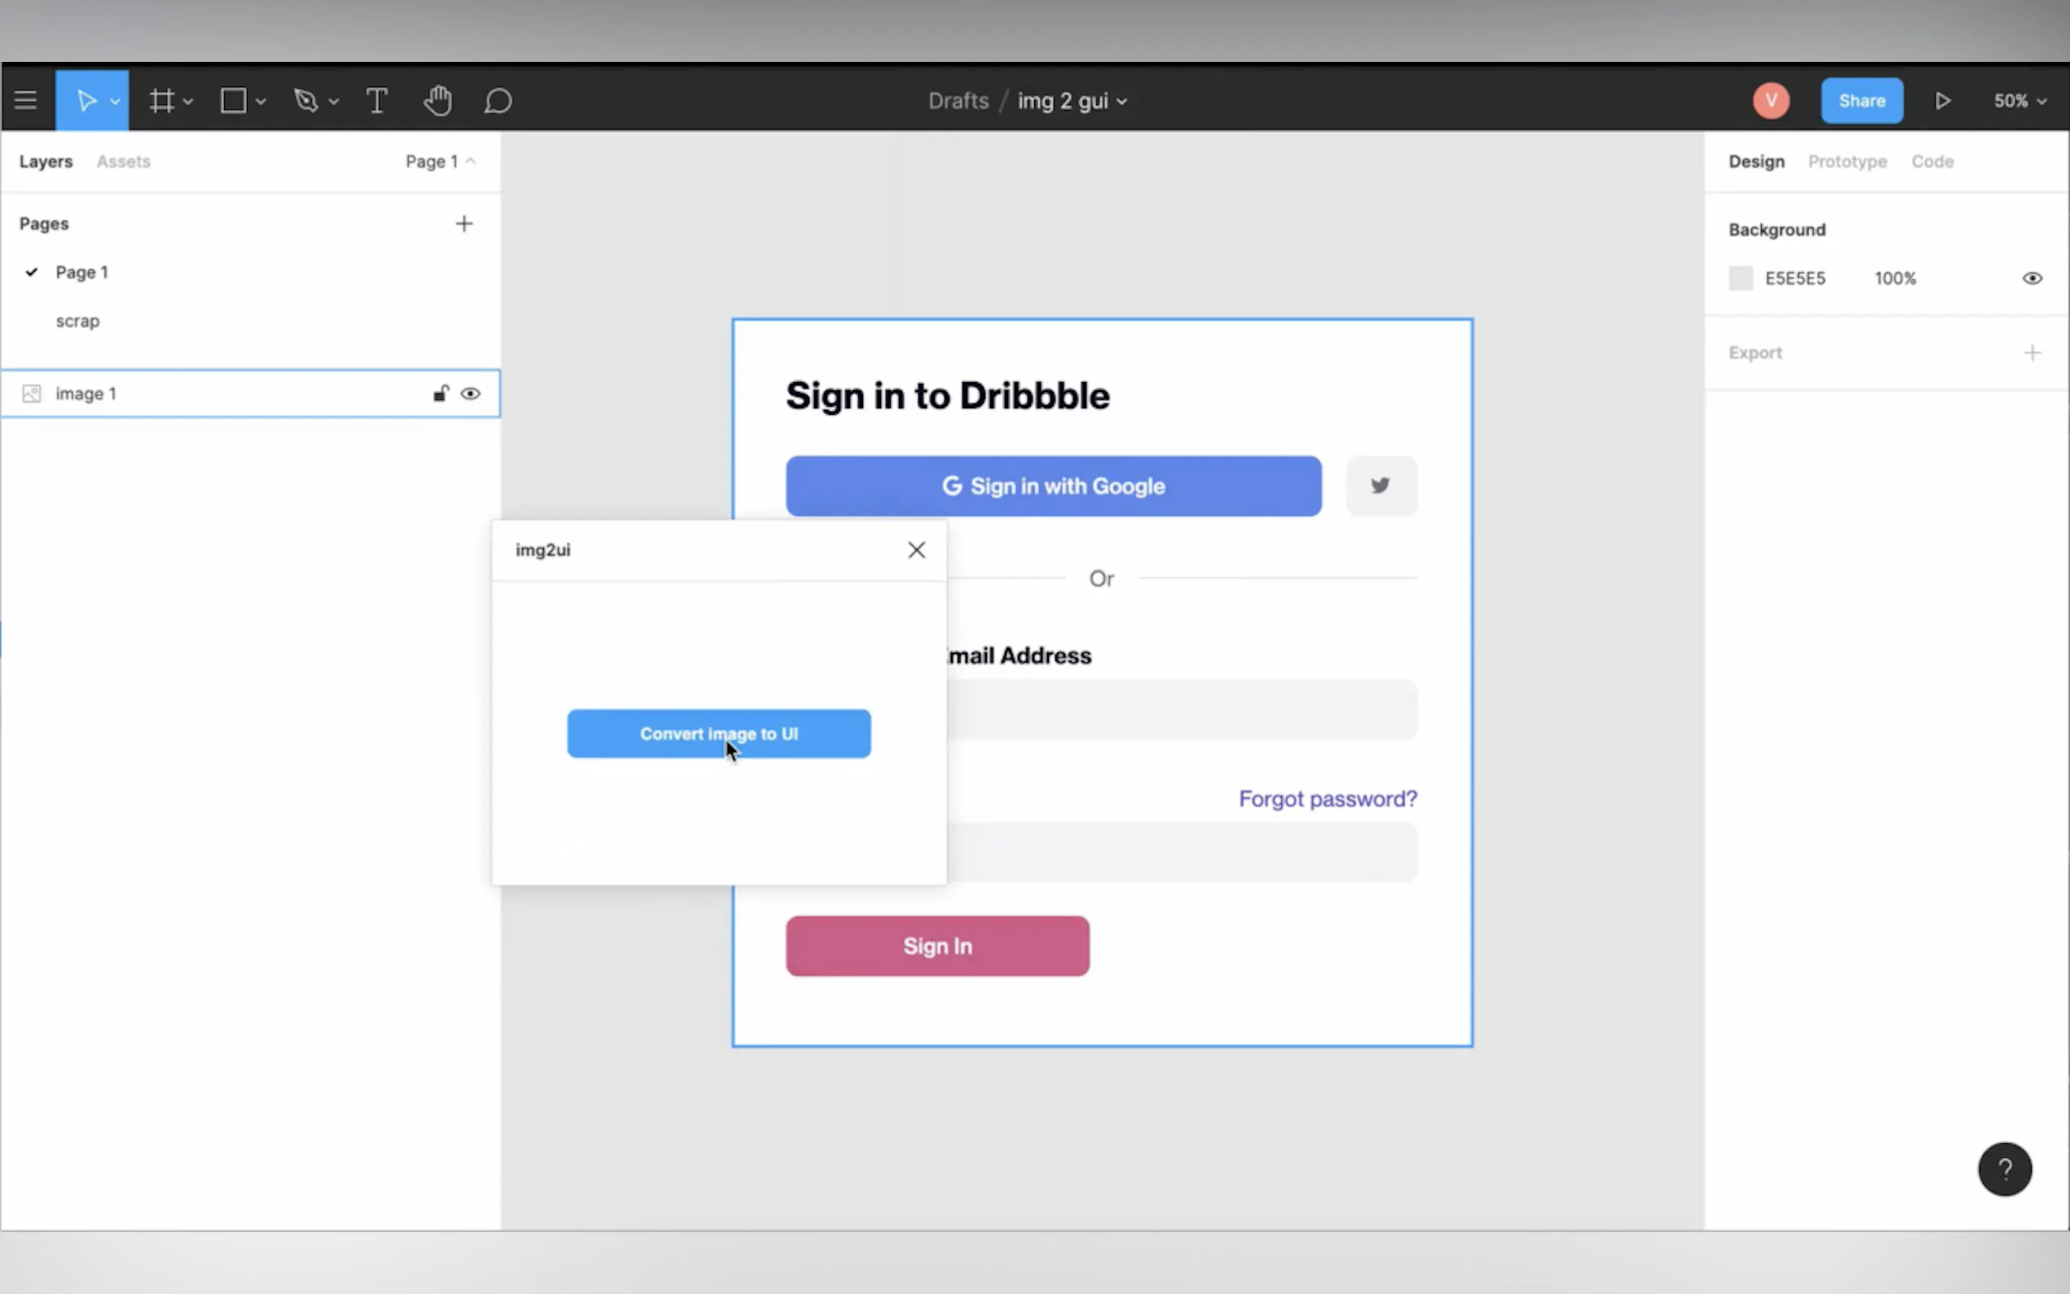Image resolution: width=2070 pixels, height=1294 pixels.
Task: Switch to the Prototype tab
Action: coord(1847,161)
